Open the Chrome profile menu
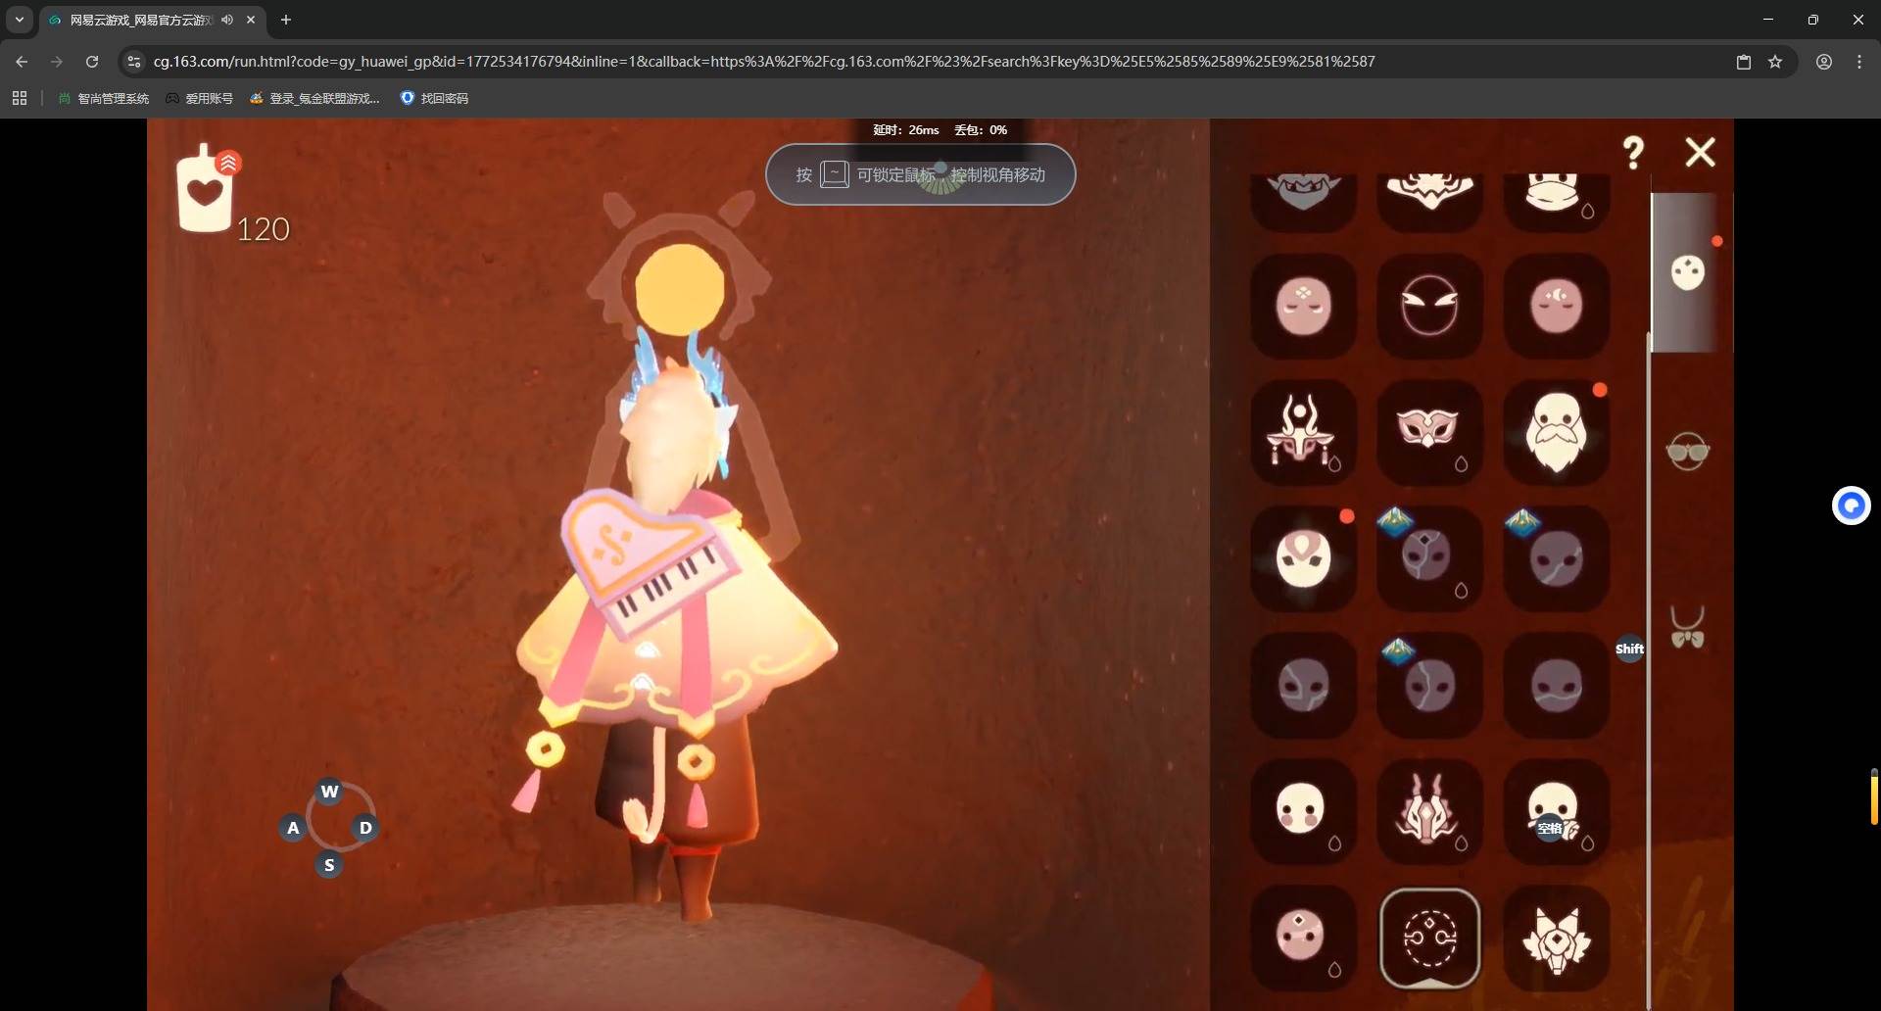This screenshot has height=1011, width=1881. (1824, 62)
